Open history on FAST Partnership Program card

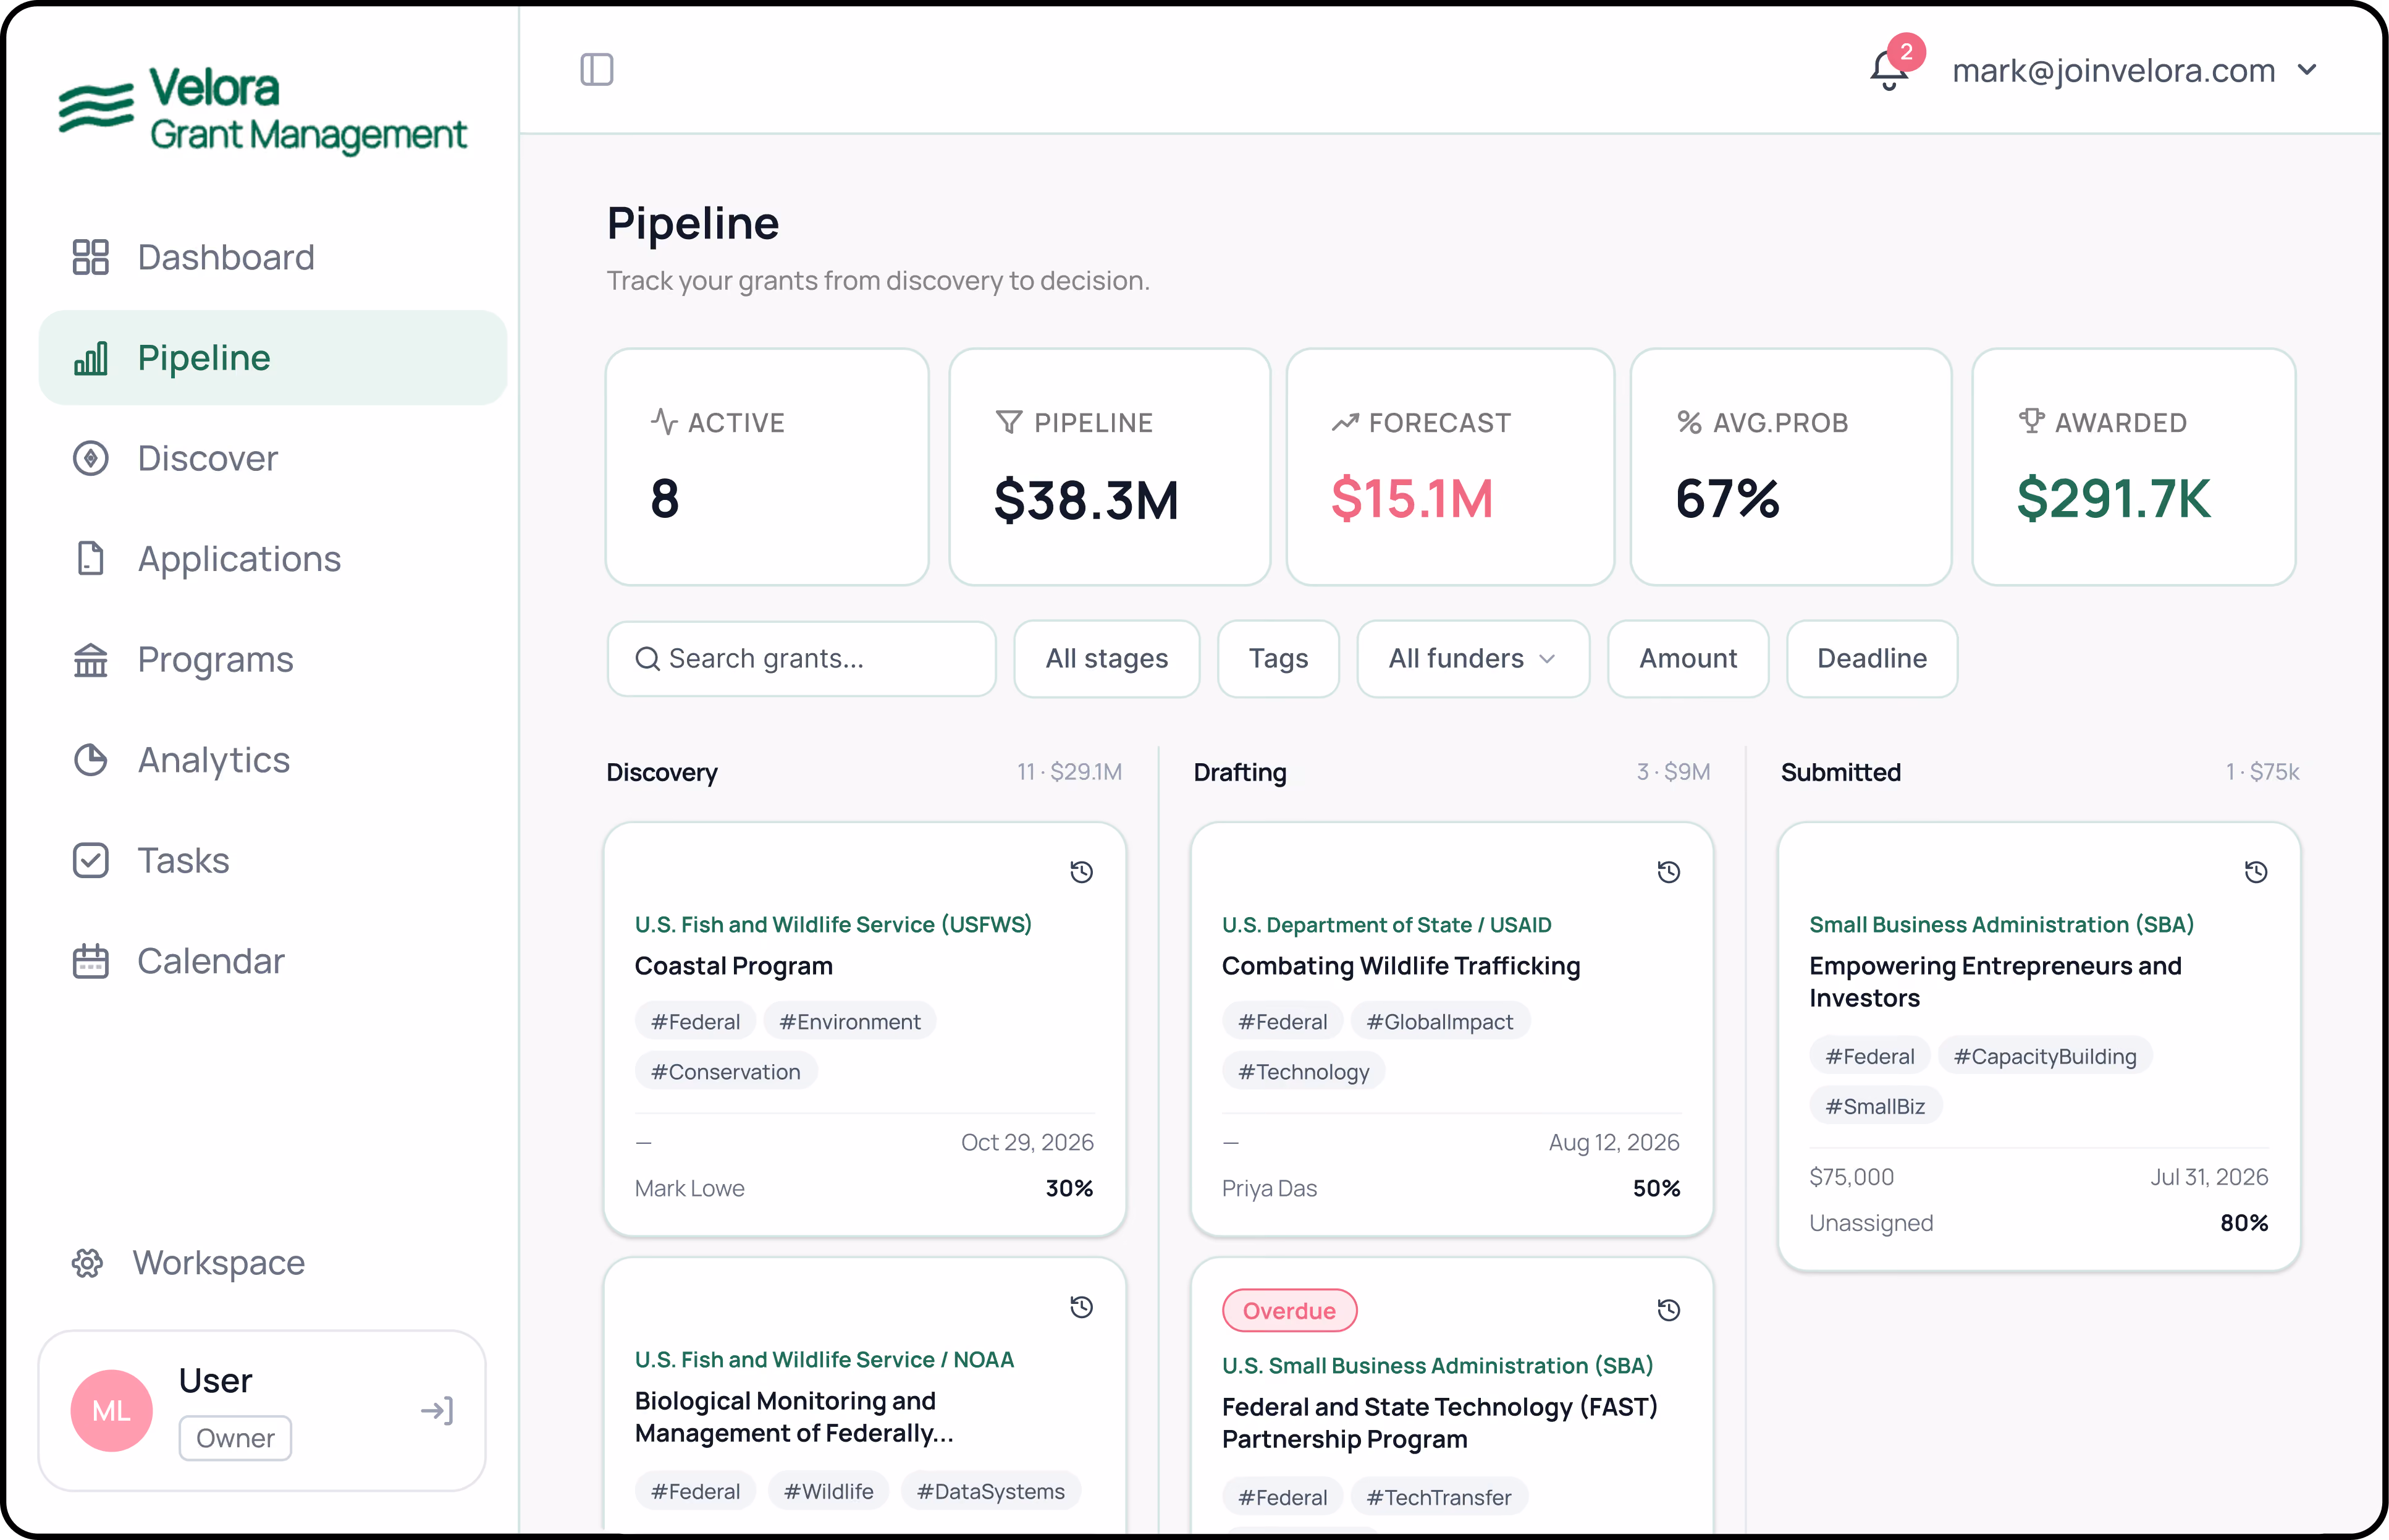pos(1668,1310)
